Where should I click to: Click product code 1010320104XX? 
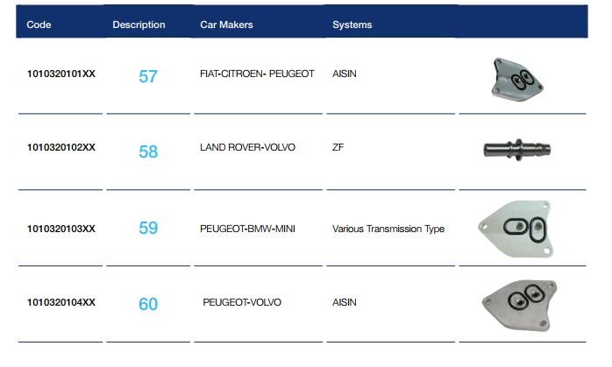point(61,302)
